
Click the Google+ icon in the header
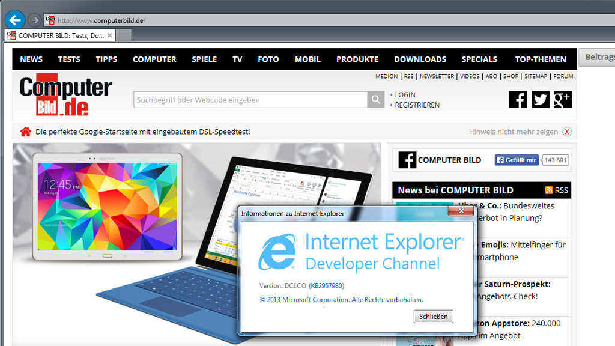(x=562, y=99)
